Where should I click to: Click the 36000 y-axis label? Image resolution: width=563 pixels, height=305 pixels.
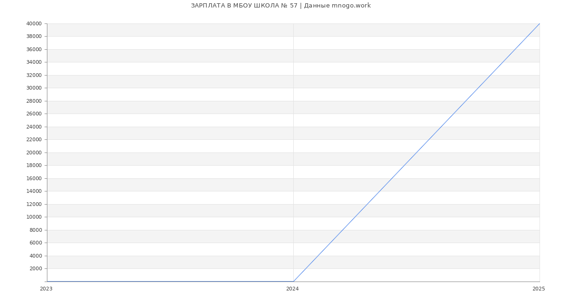tap(34, 49)
